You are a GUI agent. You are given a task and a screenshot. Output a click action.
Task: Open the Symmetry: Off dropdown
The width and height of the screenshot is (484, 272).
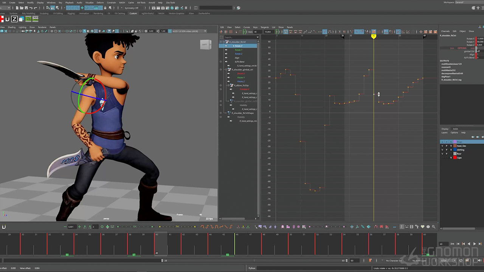click(132, 8)
